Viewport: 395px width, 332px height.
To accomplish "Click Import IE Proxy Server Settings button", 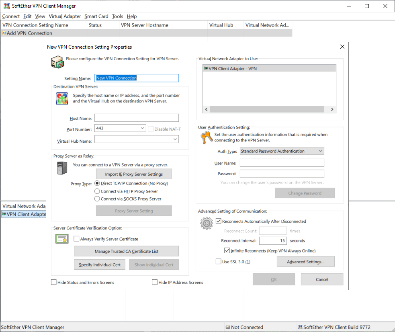I will (134, 174).
